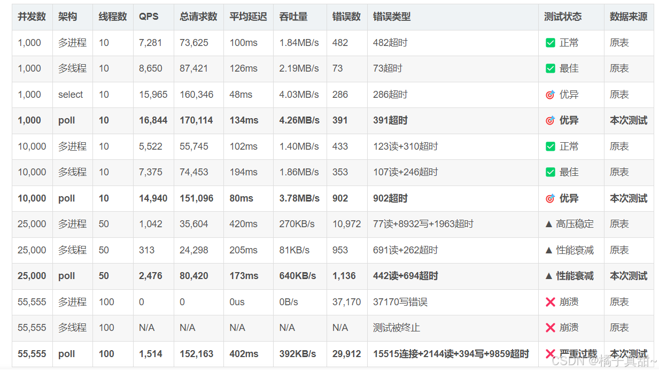Click latency value 48ms

(x=241, y=95)
